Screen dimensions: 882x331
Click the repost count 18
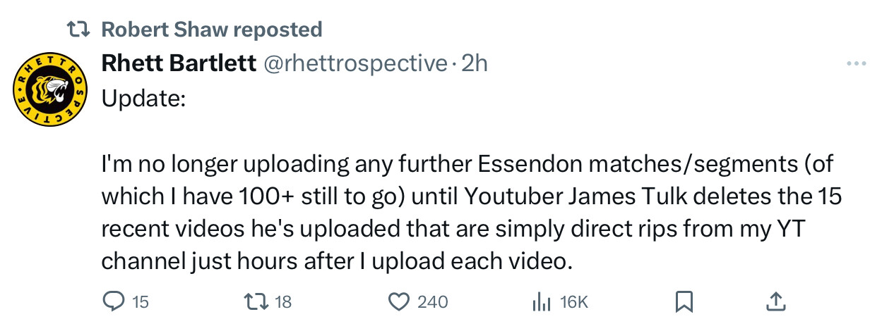[x=282, y=302]
